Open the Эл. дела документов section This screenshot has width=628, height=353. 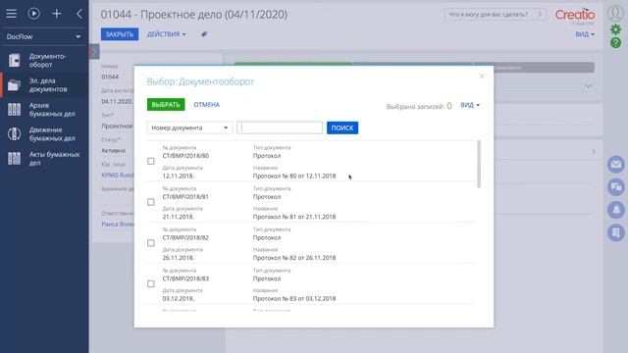pos(44,85)
